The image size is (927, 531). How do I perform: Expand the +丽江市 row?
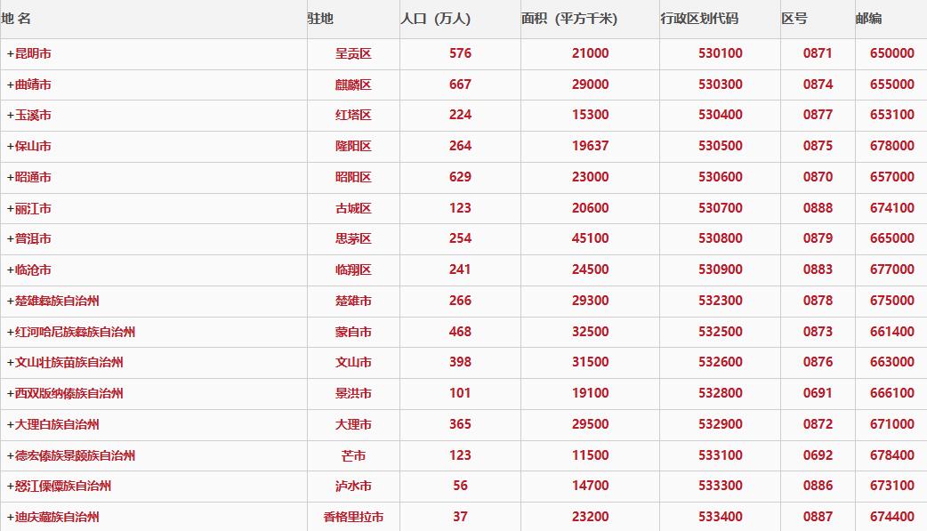tap(29, 208)
